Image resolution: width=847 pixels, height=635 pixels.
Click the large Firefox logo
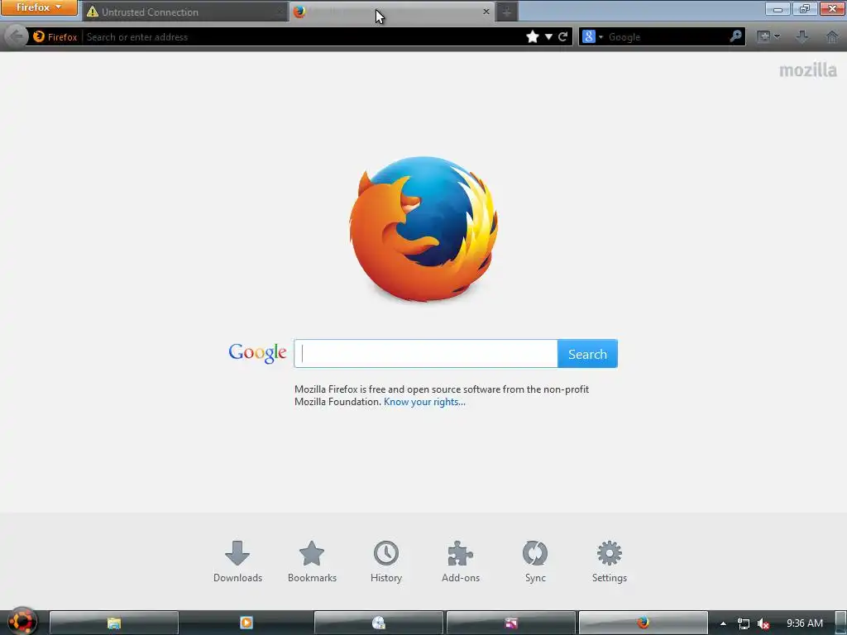tap(424, 229)
